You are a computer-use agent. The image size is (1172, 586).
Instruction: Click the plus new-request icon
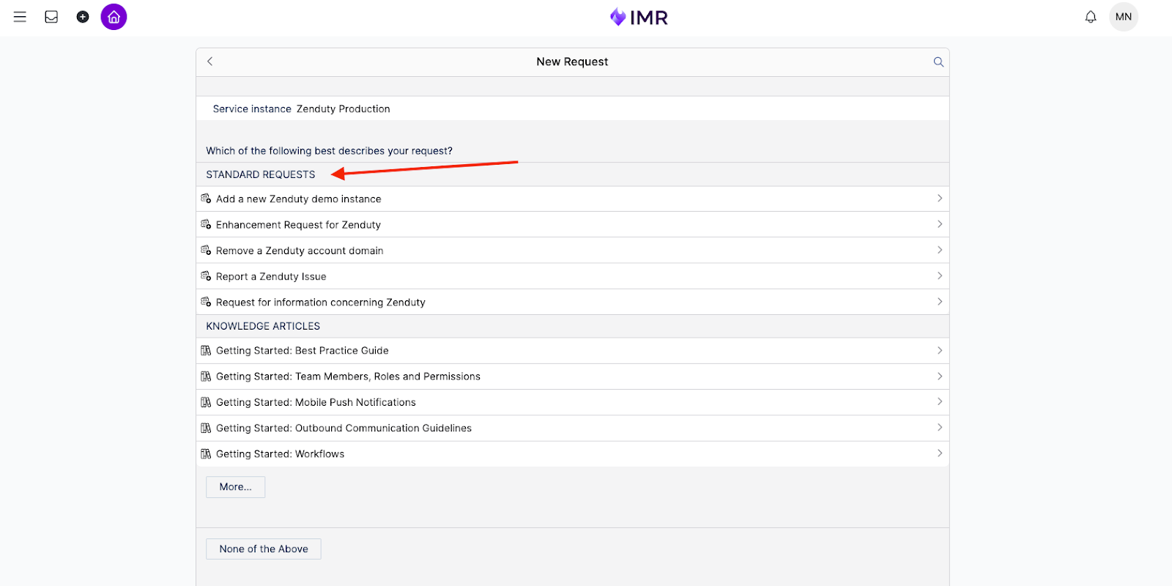pyautogui.click(x=83, y=17)
